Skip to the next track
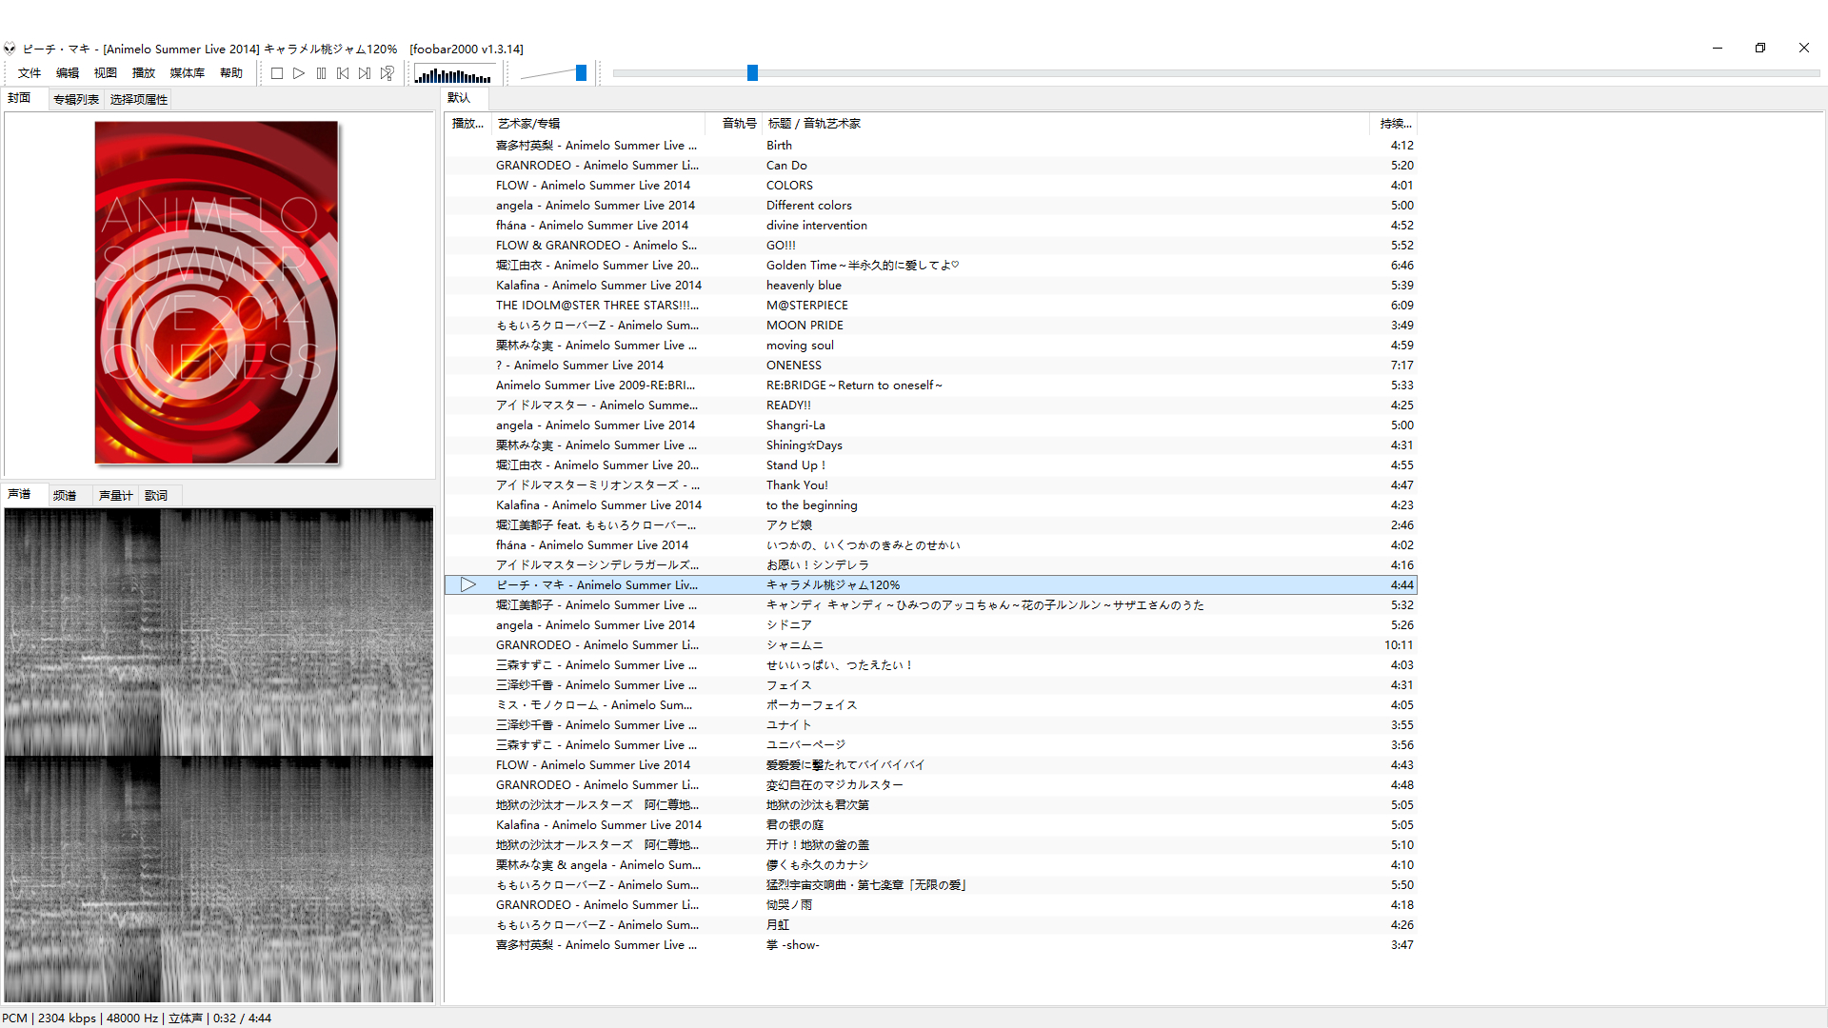The height and width of the screenshot is (1028, 1828). pyautogui.click(x=365, y=73)
